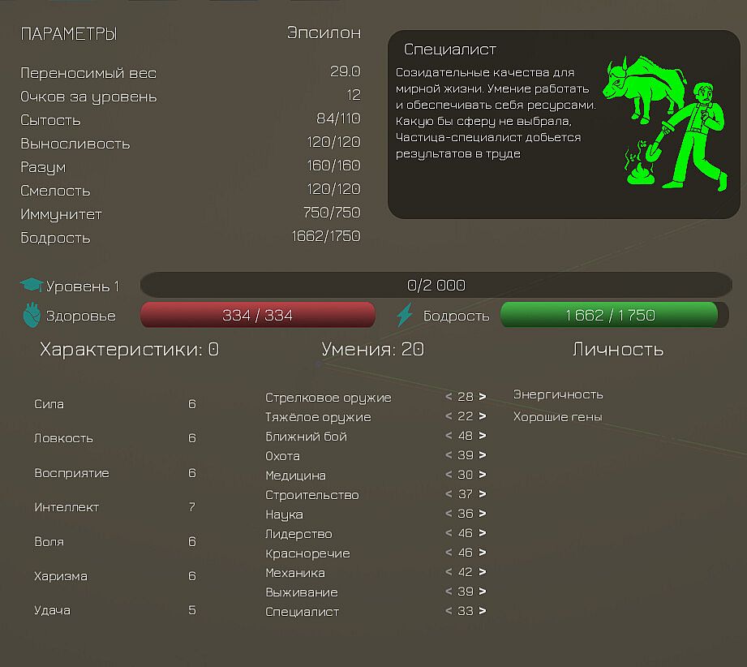The height and width of the screenshot is (667, 747).
Task: Decrease Лидерство skill value
Action: (x=449, y=532)
